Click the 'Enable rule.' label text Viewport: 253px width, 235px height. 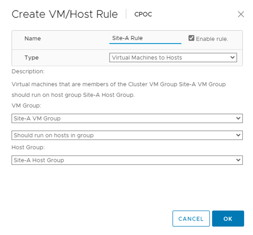point(212,39)
